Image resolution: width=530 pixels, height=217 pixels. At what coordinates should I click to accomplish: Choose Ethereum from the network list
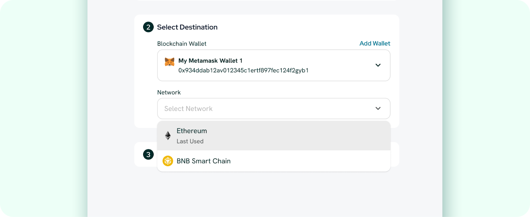(274, 136)
